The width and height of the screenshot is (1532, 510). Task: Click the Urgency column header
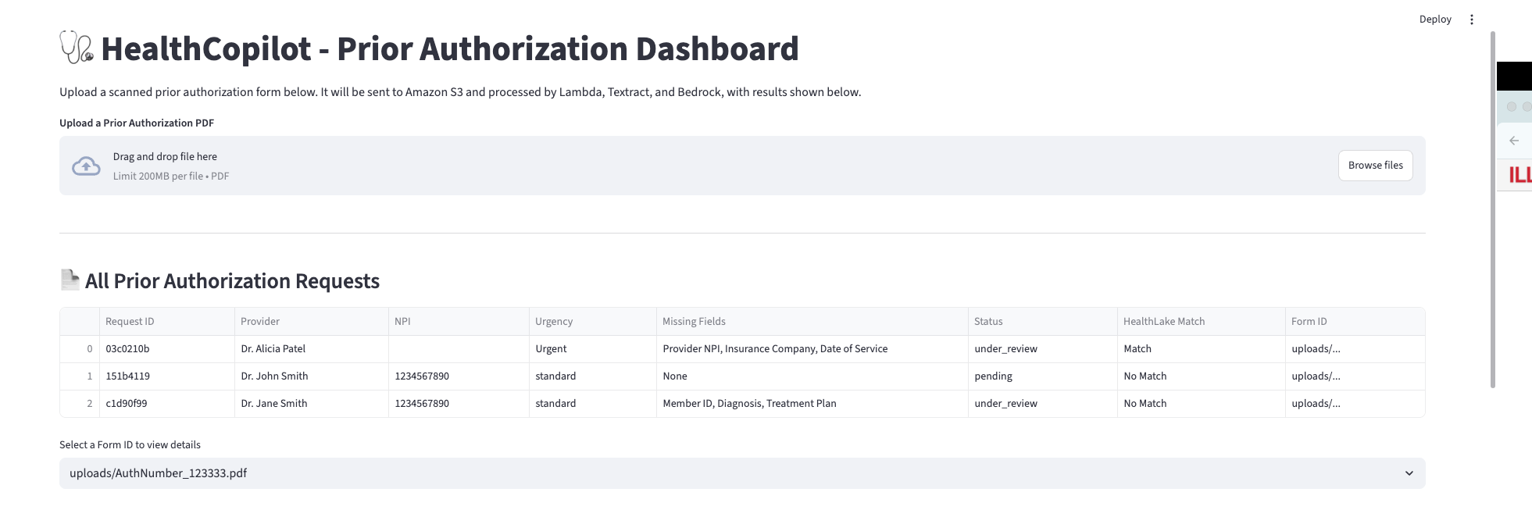click(593, 322)
